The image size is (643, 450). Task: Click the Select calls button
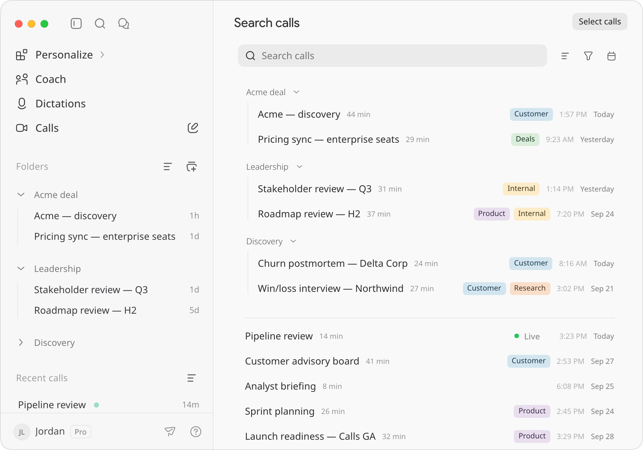pyautogui.click(x=600, y=22)
